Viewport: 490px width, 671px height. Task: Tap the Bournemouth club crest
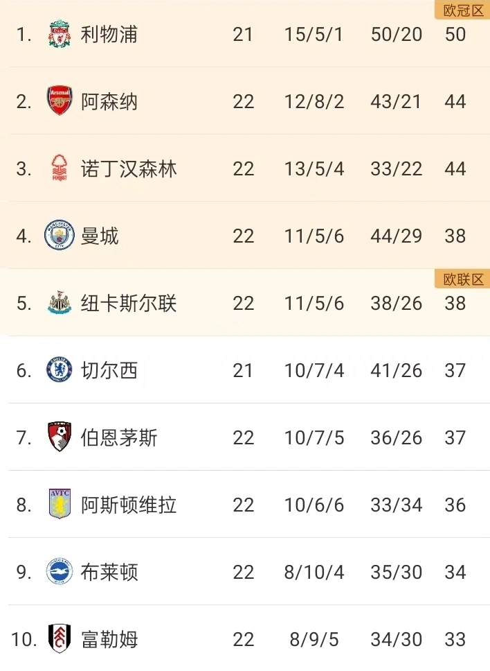click(60, 437)
